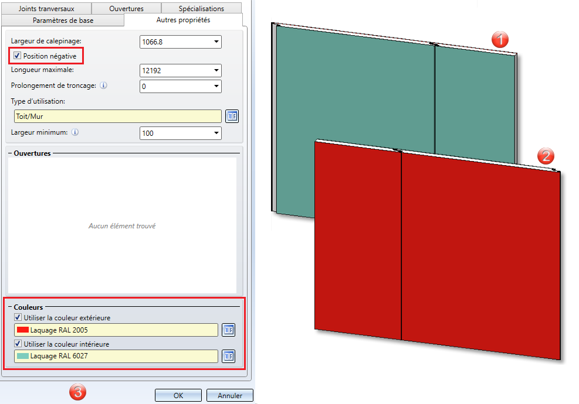Collapse the Ouvertures section
The width and height of the screenshot is (579, 404).
pyautogui.click(x=11, y=153)
